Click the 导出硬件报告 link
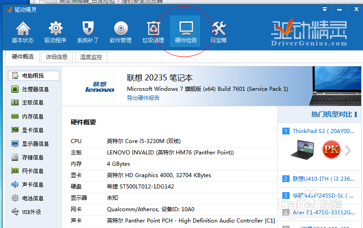Viewport: 363px width, 228px height. [143, 98]
